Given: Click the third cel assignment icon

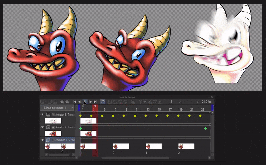Looking at the screenshot, I should 120,102.
